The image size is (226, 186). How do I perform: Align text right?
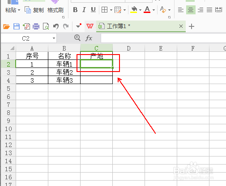click(x=200, y=10)
